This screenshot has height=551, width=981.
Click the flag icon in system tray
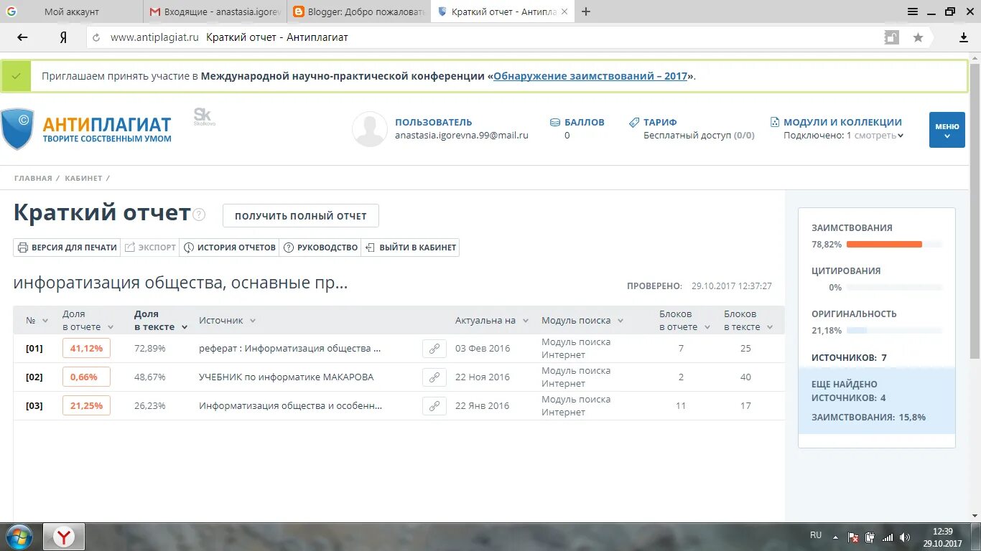coord(853,537)
